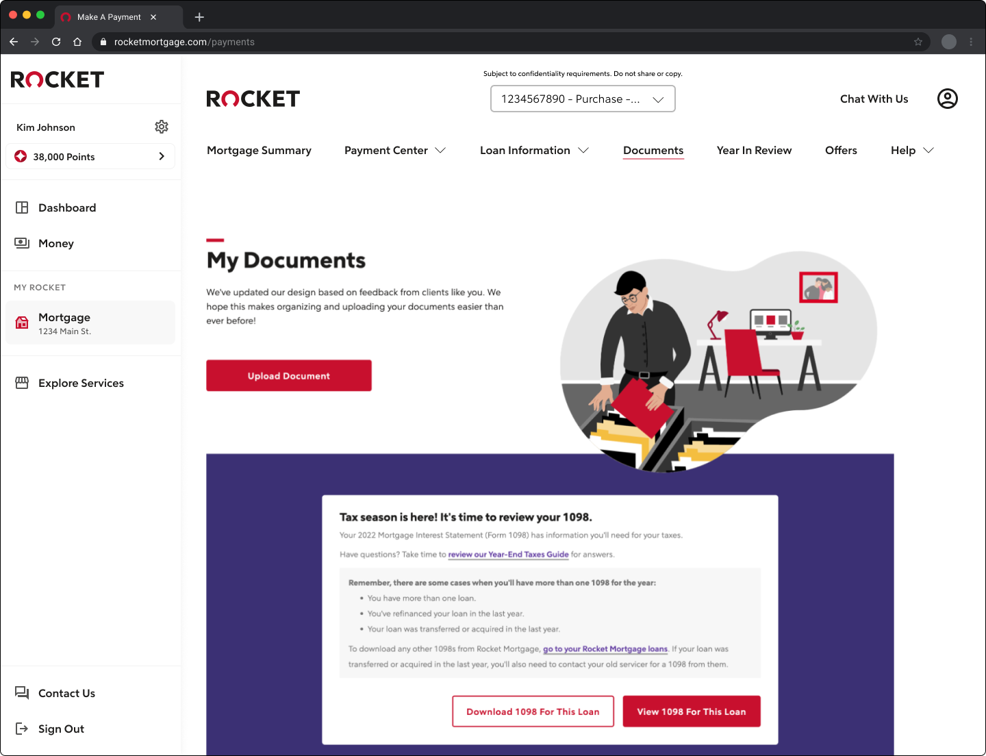This screenshot has width=986, height=756.
Task: Reload the page with the refresh icon
Action: tap(56, 42)
